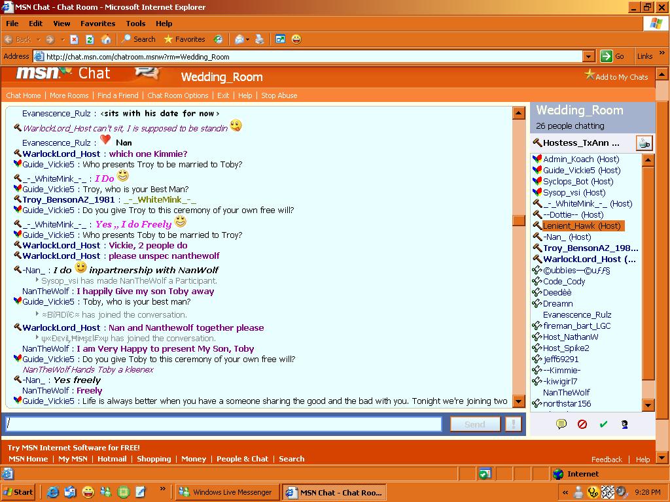Go to the Home page icon
Screen dimensions: 670x502
point(106,39)
